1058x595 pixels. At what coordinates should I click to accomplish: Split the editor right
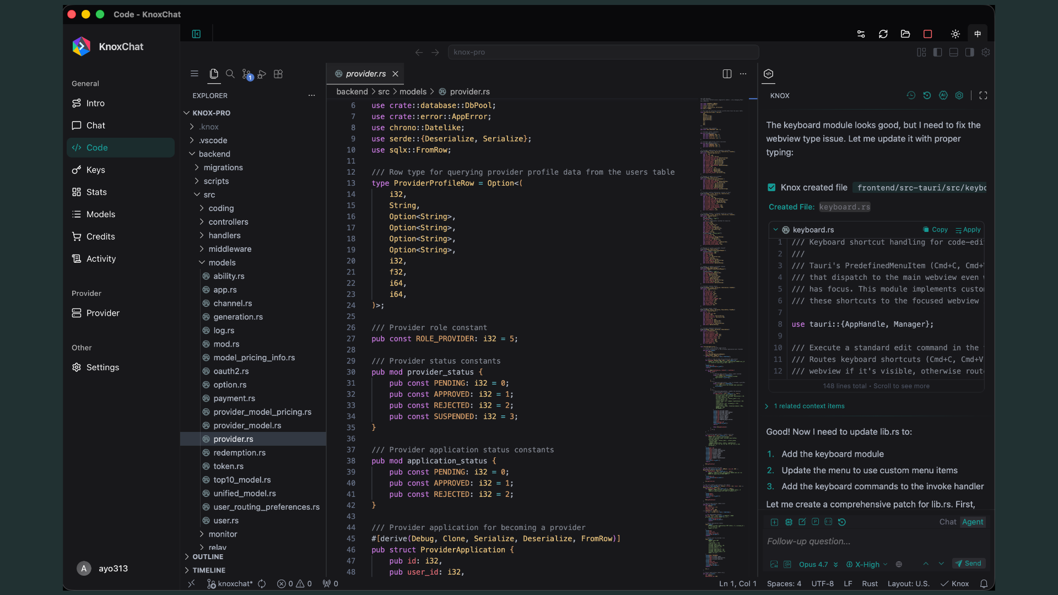(x=727, y=74)
